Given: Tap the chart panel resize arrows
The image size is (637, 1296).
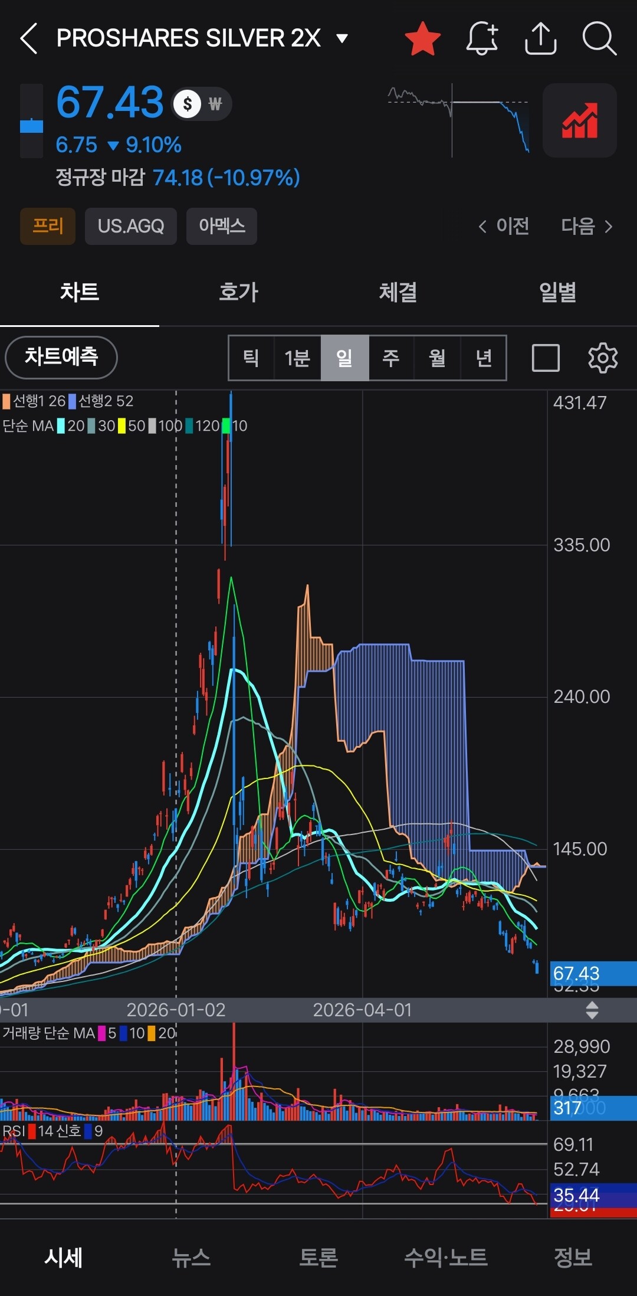Looking at the screenshot, I should [x=592, y=1010].
